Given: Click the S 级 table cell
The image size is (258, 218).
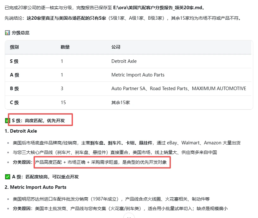Looking at the screenshot, I should pos(14,61).
